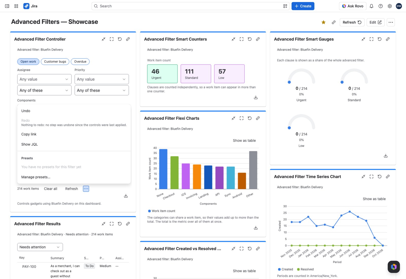Maximize the Advanced Filter Smart Counters gadget
Image resolution: width=406 pixels, height=279 pixels.
pyautogui.click(x=242, y=39)
